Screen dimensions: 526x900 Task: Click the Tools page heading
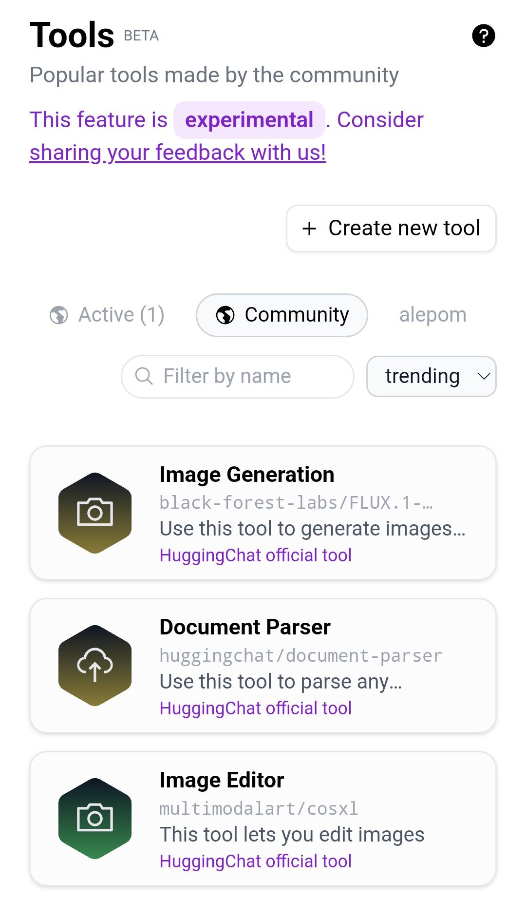[72, 35]
